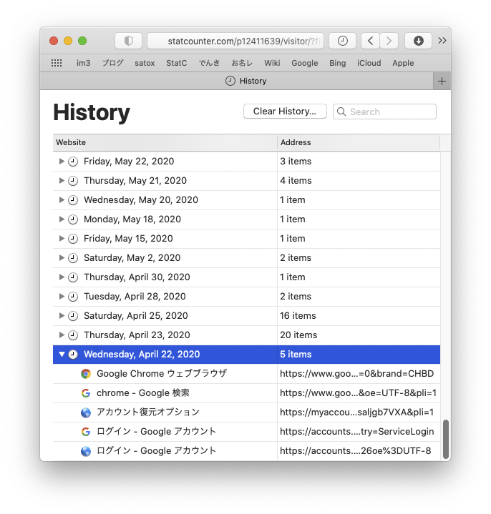491x514 pixels.
Task: Open the StatC bookmark in favorites bar
Action: point(176,63)
